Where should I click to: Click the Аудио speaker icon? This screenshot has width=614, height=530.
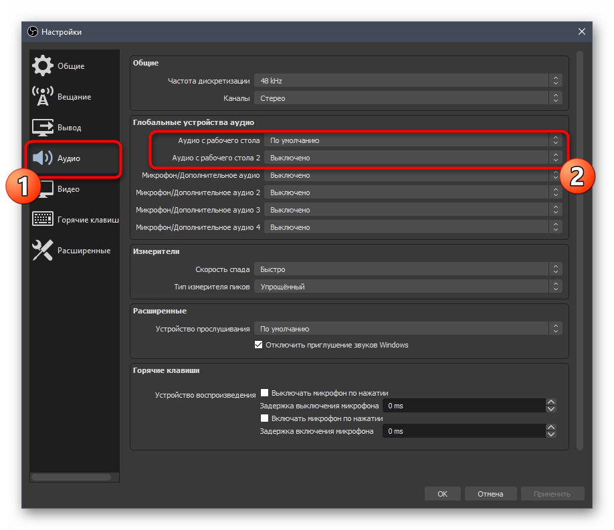[x=43, y=158]
